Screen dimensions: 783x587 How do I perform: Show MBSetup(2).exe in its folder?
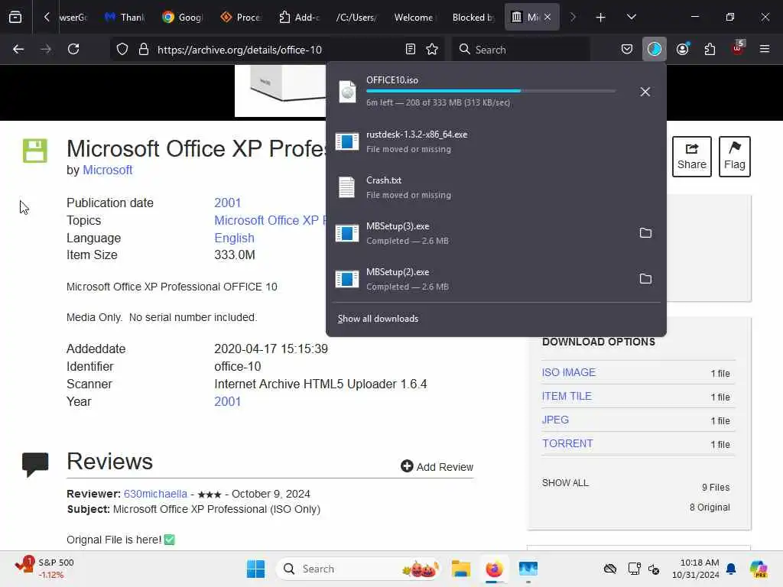coord(645,279)
